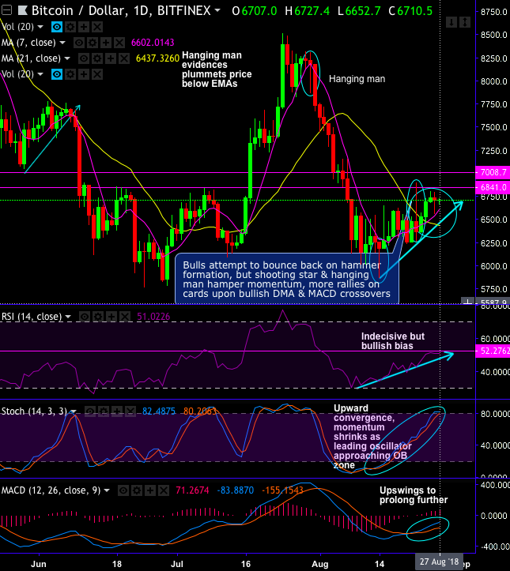Toggle visibility eye of Stoch (14, 3, 3)

90,411
